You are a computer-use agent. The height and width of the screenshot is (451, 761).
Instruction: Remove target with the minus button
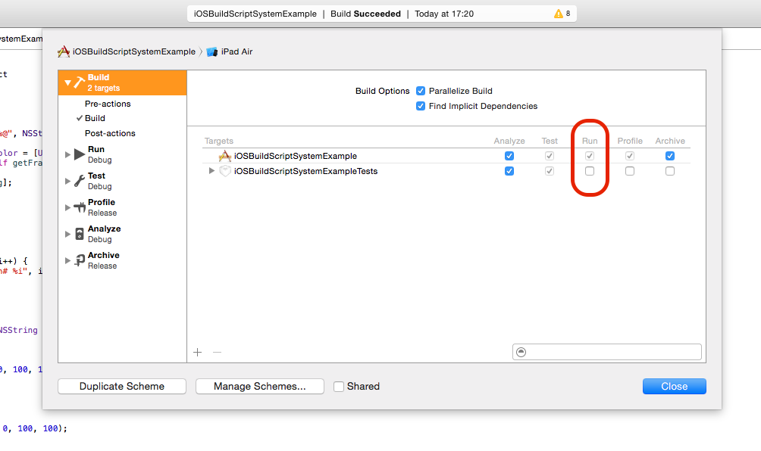coord(217,352)
